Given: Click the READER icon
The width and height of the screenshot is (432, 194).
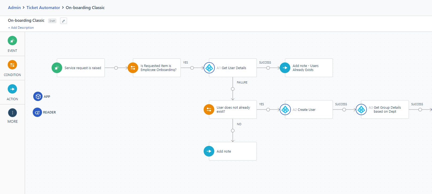Looking at the screenshot, I should [x=37, y=112].
